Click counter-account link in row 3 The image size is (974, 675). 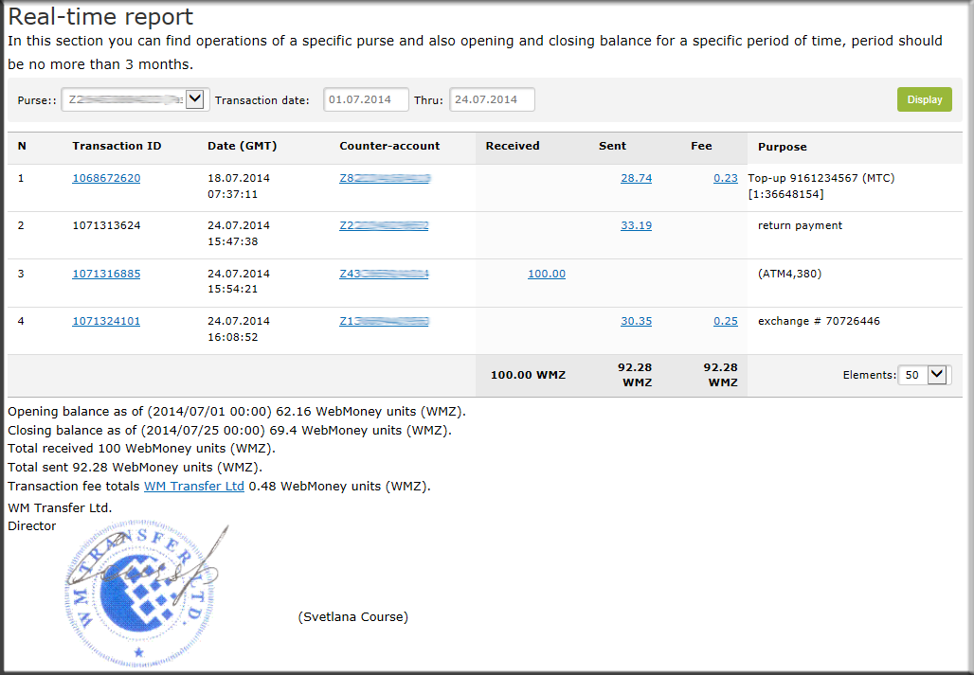coord(384,274)
